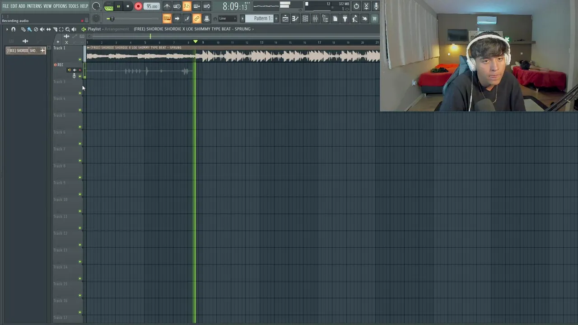Click the stamp tool icon
Image resolution: width=578 pixels, height=325 pixels.
point(206,19)
